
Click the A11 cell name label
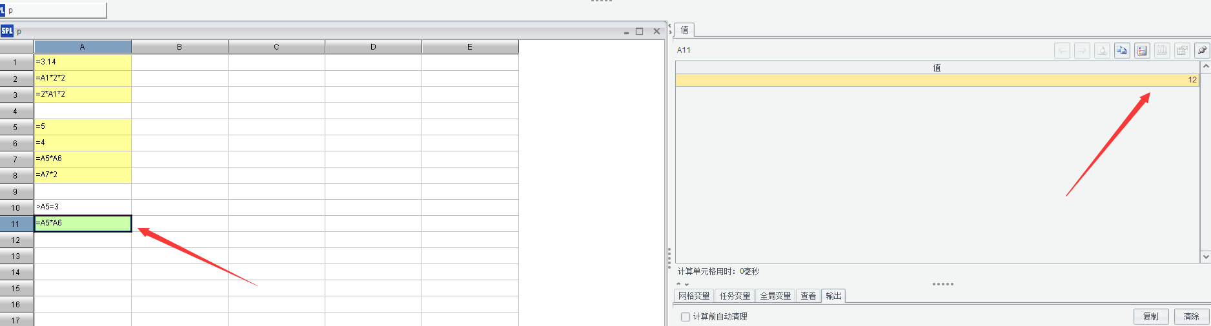[684, 50]
